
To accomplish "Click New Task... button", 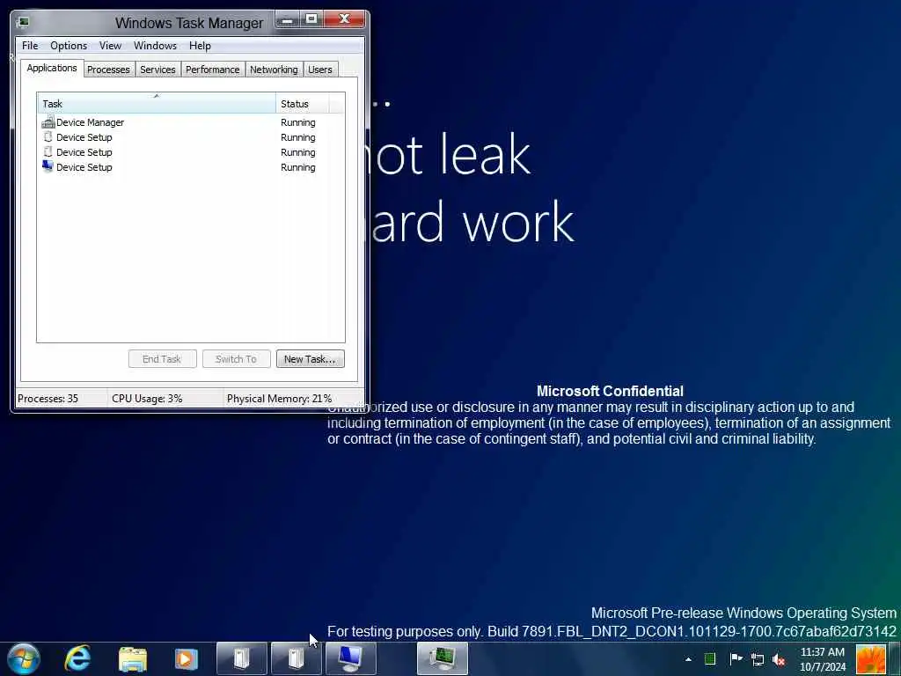I will [310, 359].
